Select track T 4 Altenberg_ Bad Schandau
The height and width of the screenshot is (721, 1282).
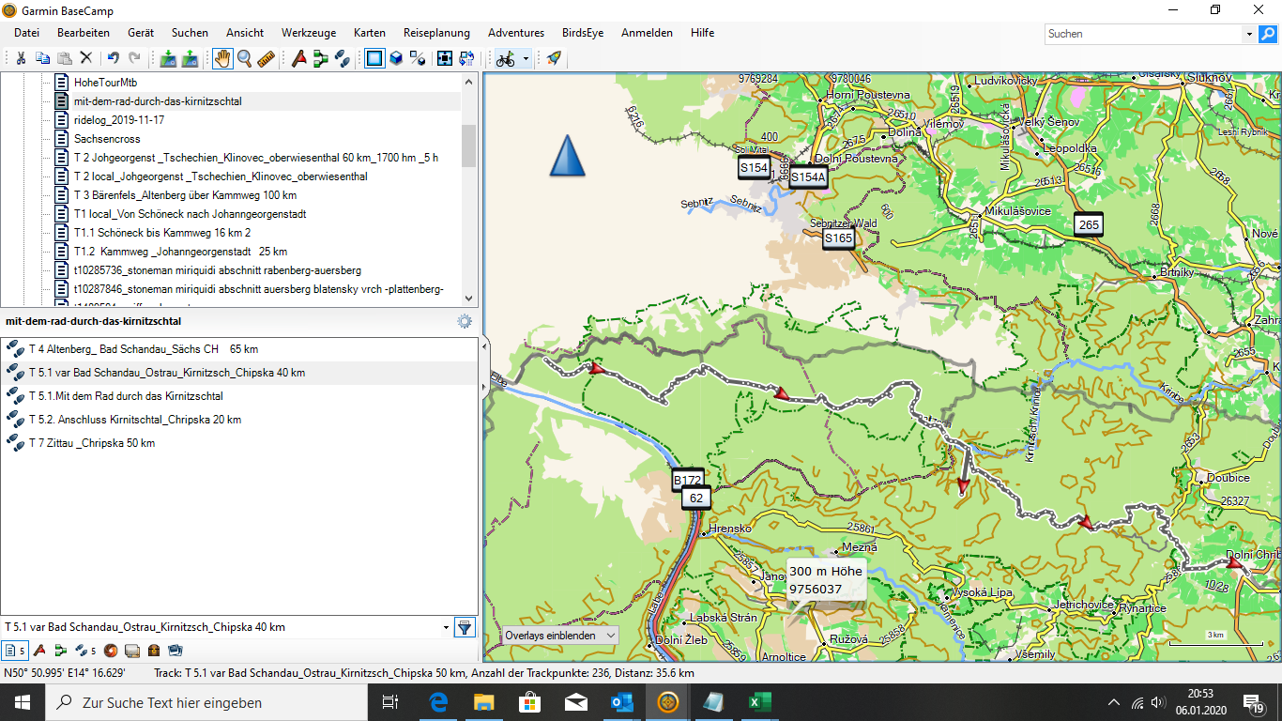pyautogui.click(x=239, y=349)
